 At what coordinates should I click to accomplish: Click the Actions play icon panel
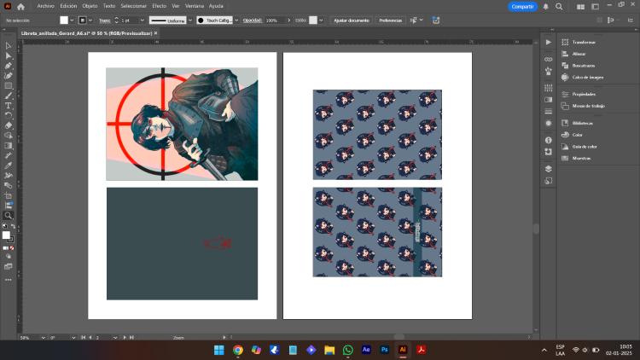point(548,42)
